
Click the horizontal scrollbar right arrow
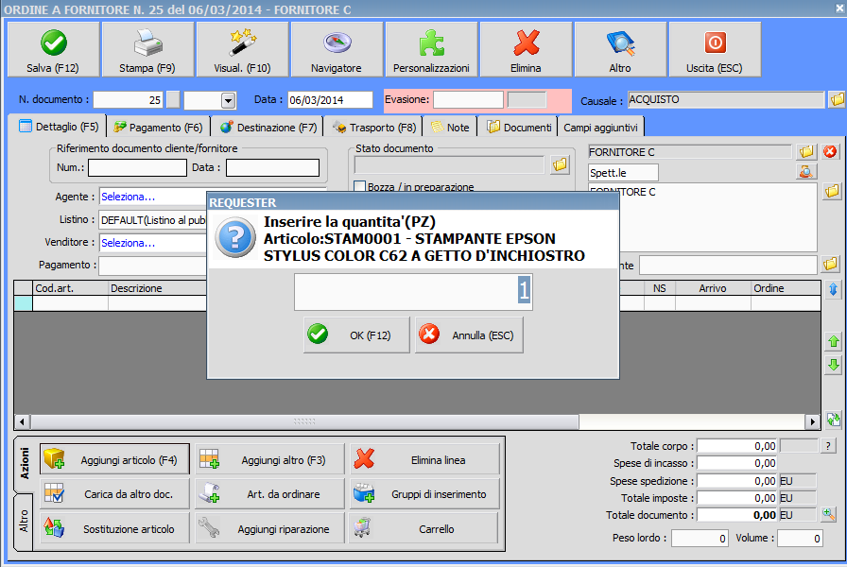pyautogui.click(x=812, y=421)
